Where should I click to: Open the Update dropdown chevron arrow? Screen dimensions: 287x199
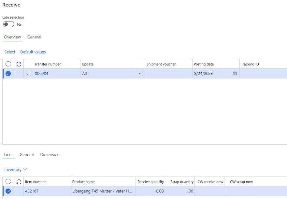(x=140, y=73)
